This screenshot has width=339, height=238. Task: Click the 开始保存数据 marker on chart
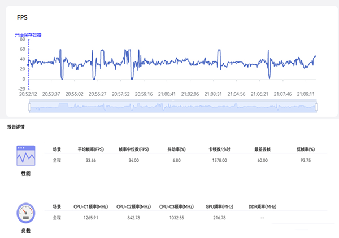(x=28, y=35)
